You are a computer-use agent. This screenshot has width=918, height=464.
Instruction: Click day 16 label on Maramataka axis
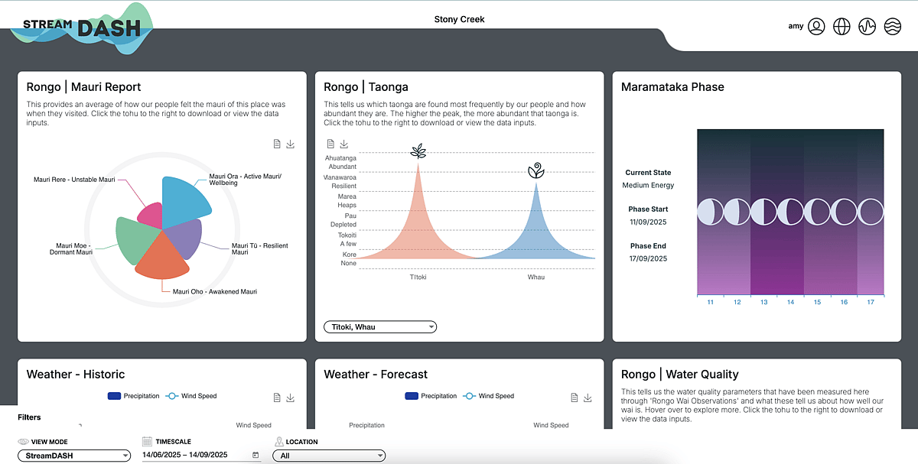[x=844, y=303]
